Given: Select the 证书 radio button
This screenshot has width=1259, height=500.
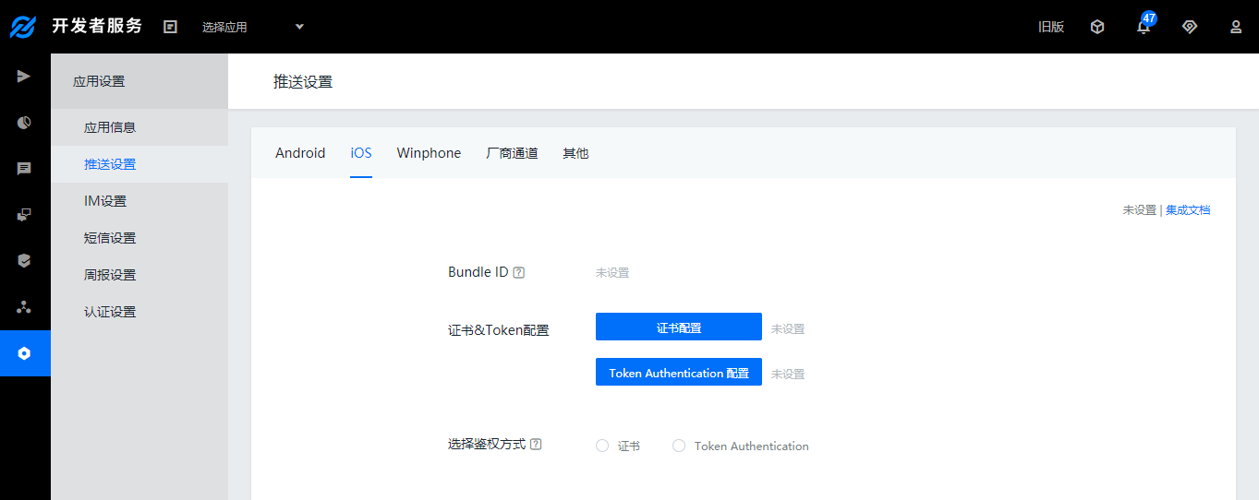Looking at the screenshot, I should [602, 446].
